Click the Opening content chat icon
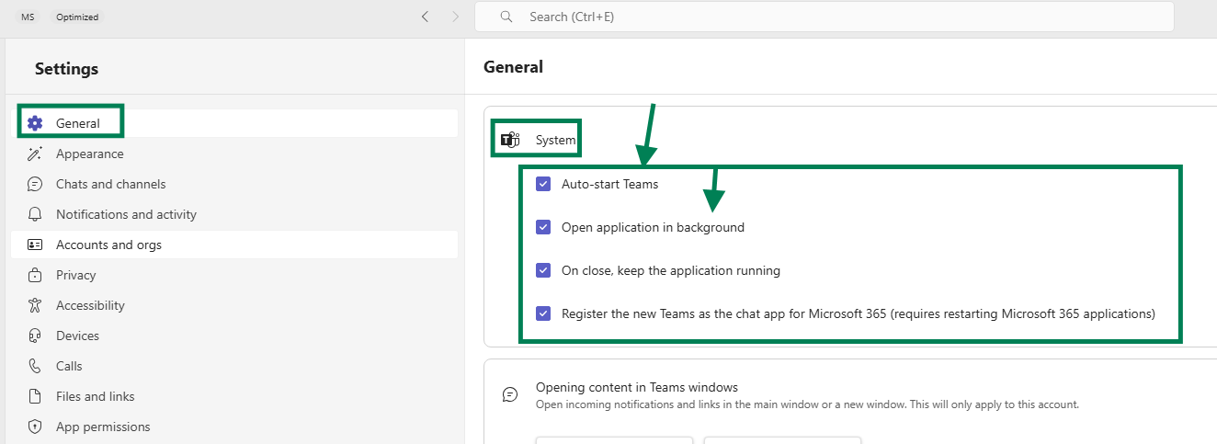The height and width of the screenshot is (444, 1217). click(510, 394)
